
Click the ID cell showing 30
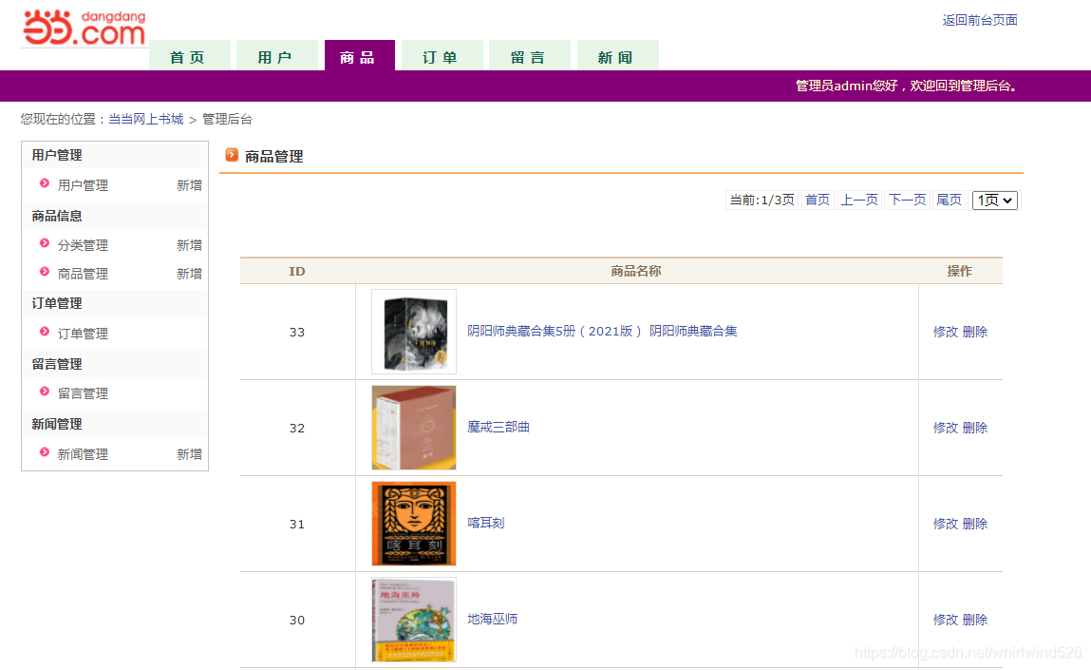click(x=297, y=620)
